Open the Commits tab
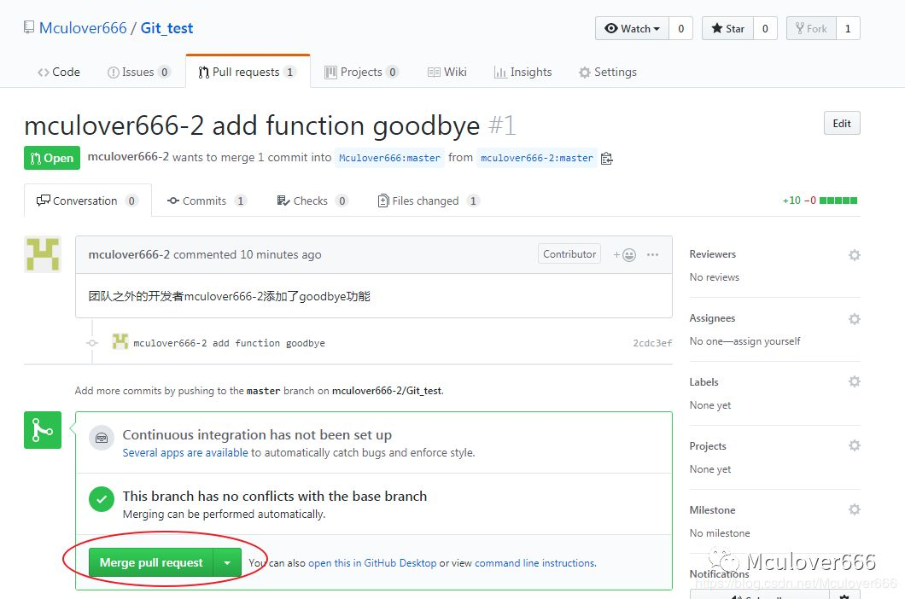This screenshot has height=599, width=905. click(x=204, y=201)
